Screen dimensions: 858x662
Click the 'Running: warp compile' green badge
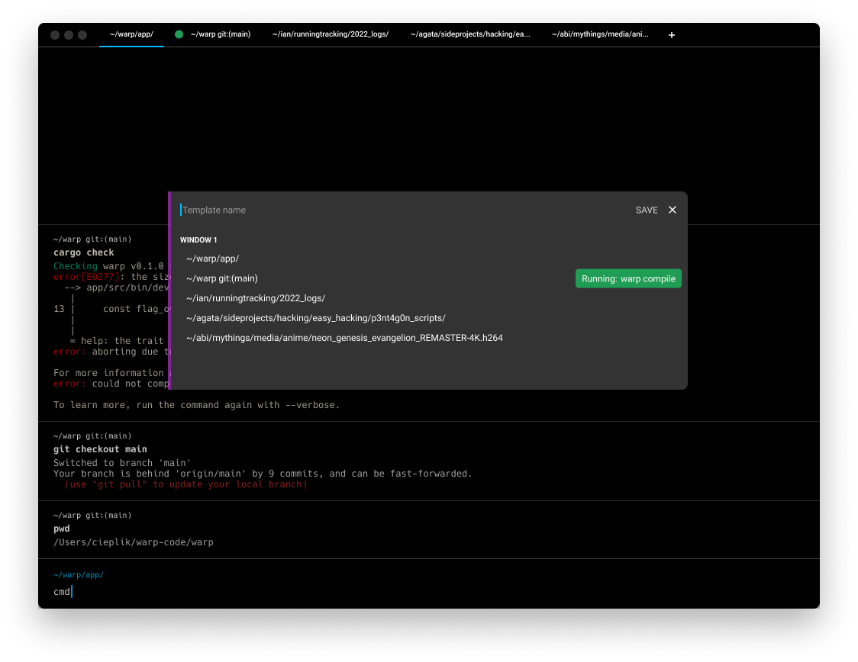click(628, 279)
